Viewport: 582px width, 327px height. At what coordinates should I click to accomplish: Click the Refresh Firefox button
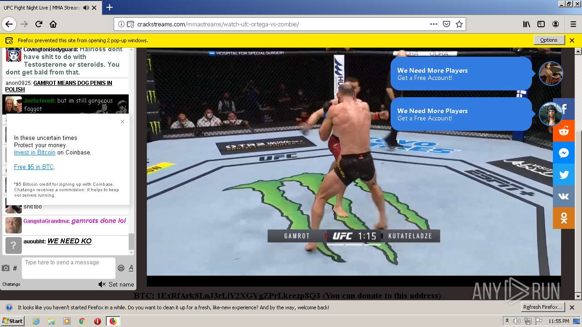point(543,307)
